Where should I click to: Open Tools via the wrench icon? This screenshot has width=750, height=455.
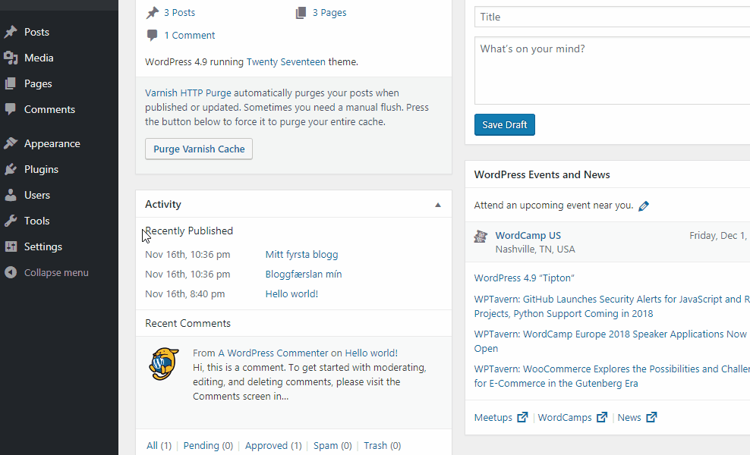point(10,220)
